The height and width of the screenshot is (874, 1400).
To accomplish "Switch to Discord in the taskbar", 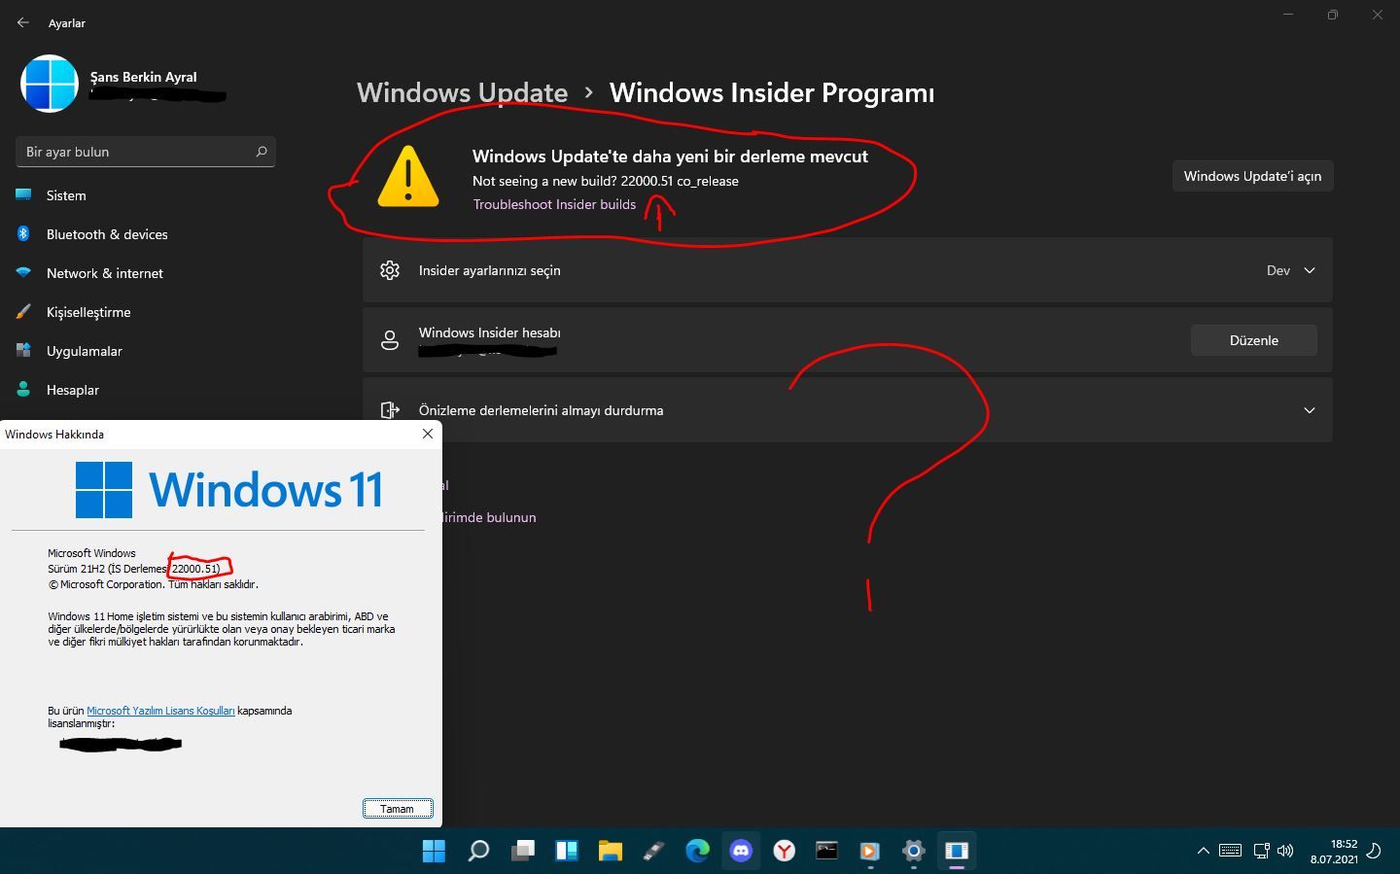I will pos(741,851).
